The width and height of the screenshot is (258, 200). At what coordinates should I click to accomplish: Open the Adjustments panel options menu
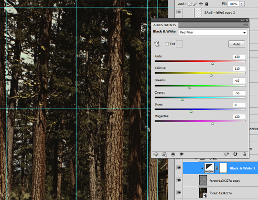[246, 25]
